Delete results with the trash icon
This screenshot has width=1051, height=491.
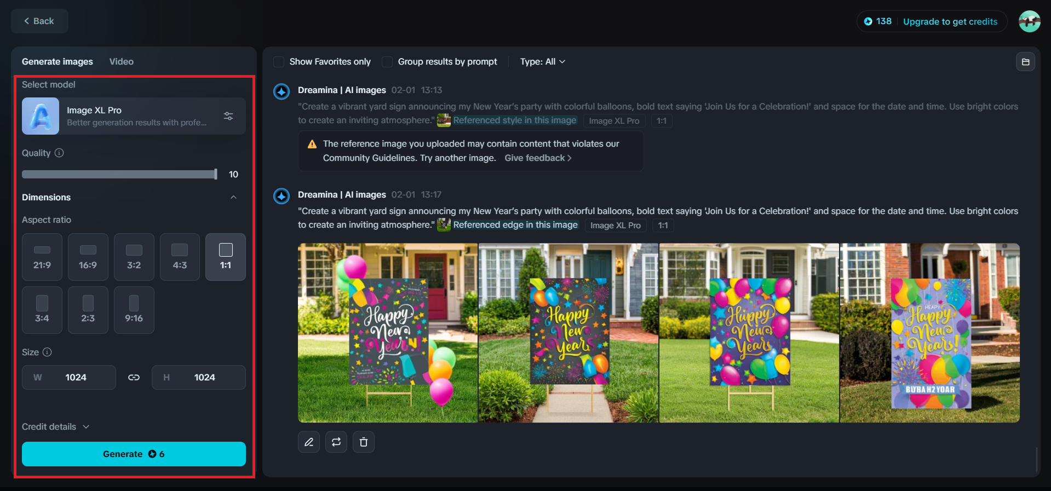coord(364,442)
